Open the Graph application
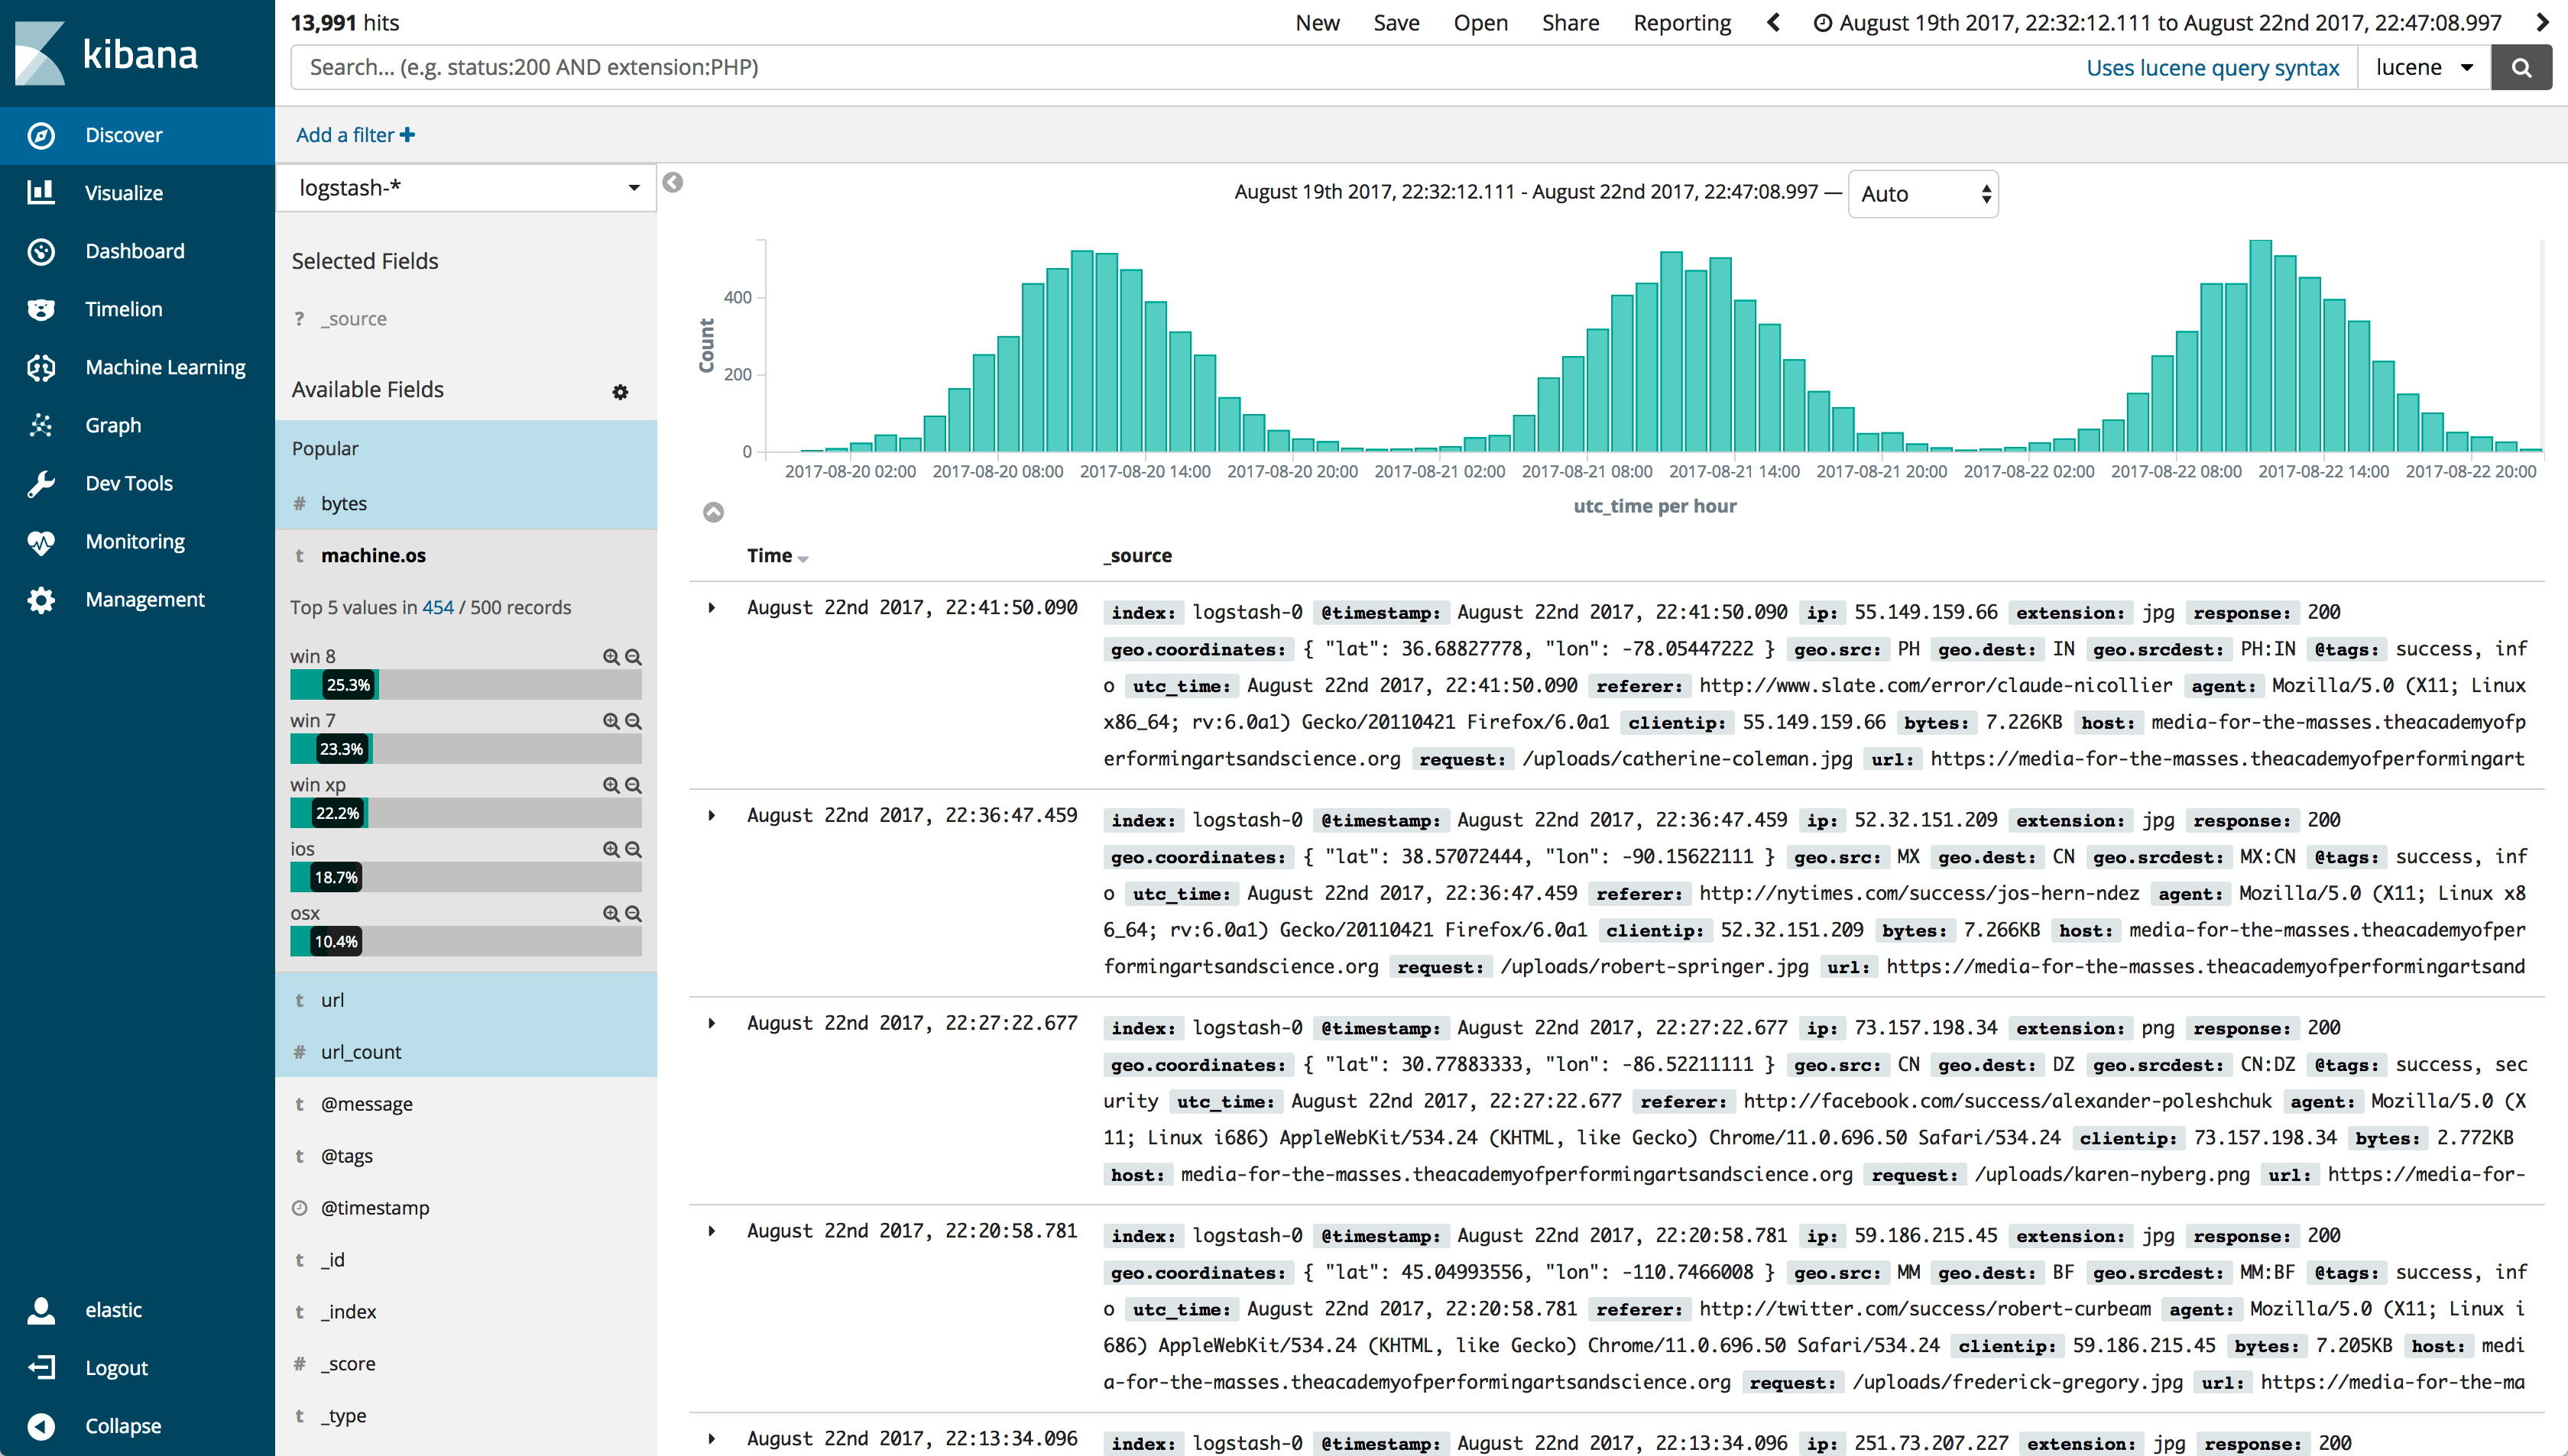This screenshot has width=2568, height=1456. coord(112,425)
